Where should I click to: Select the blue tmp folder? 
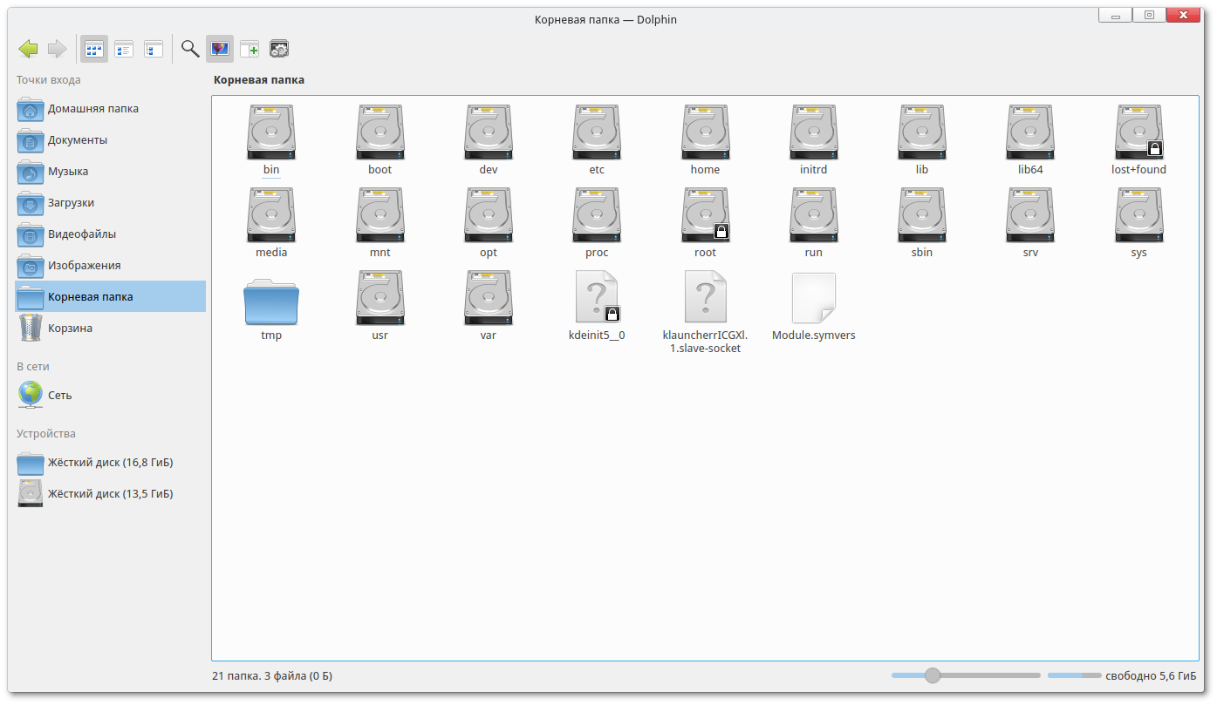271,302
